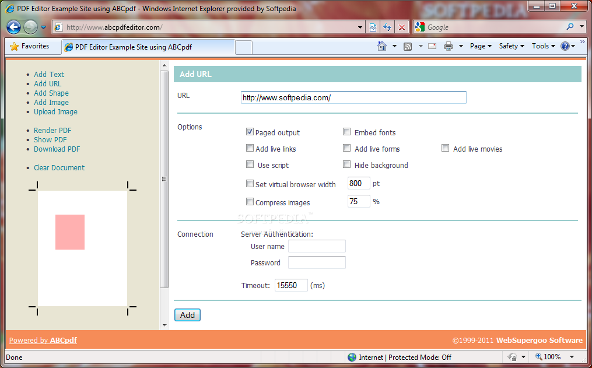Click the Read Mail envelope icon
This screenshot has height=368, width=592.
pos(432,46)
